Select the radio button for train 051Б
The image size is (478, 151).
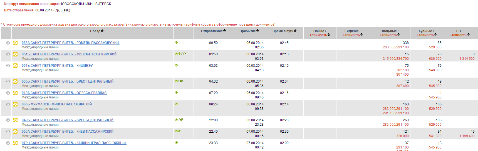pyautogui.click(x=8, y=54)
